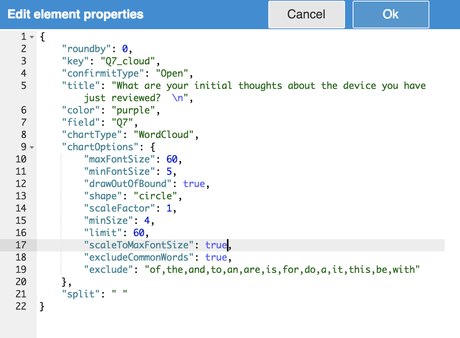Image resolution: width=460 pixels, height=338 pixels.
Task: Click the maxFontSize value 60
Action: [171, 159]
